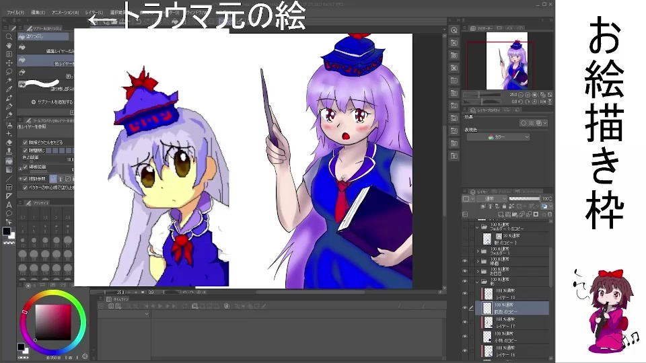646x363 pixels.
Task: Click Tone effect icon in Layer Property
Action: pyautogui.click(x=531, y=123)
